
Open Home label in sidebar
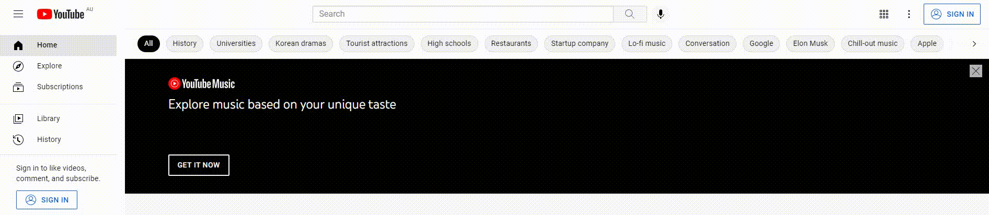pos(47,45)
